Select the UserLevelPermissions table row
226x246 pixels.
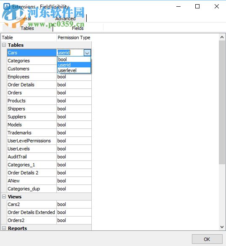click(32, 141)
